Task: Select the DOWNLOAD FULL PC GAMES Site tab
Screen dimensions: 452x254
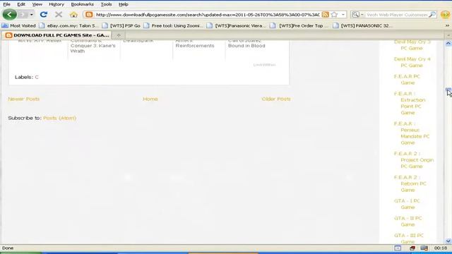Action: [57, 35]
